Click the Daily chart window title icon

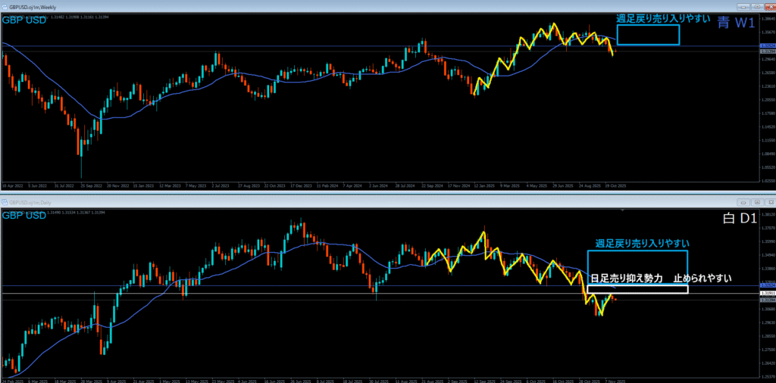click(5, 203)
